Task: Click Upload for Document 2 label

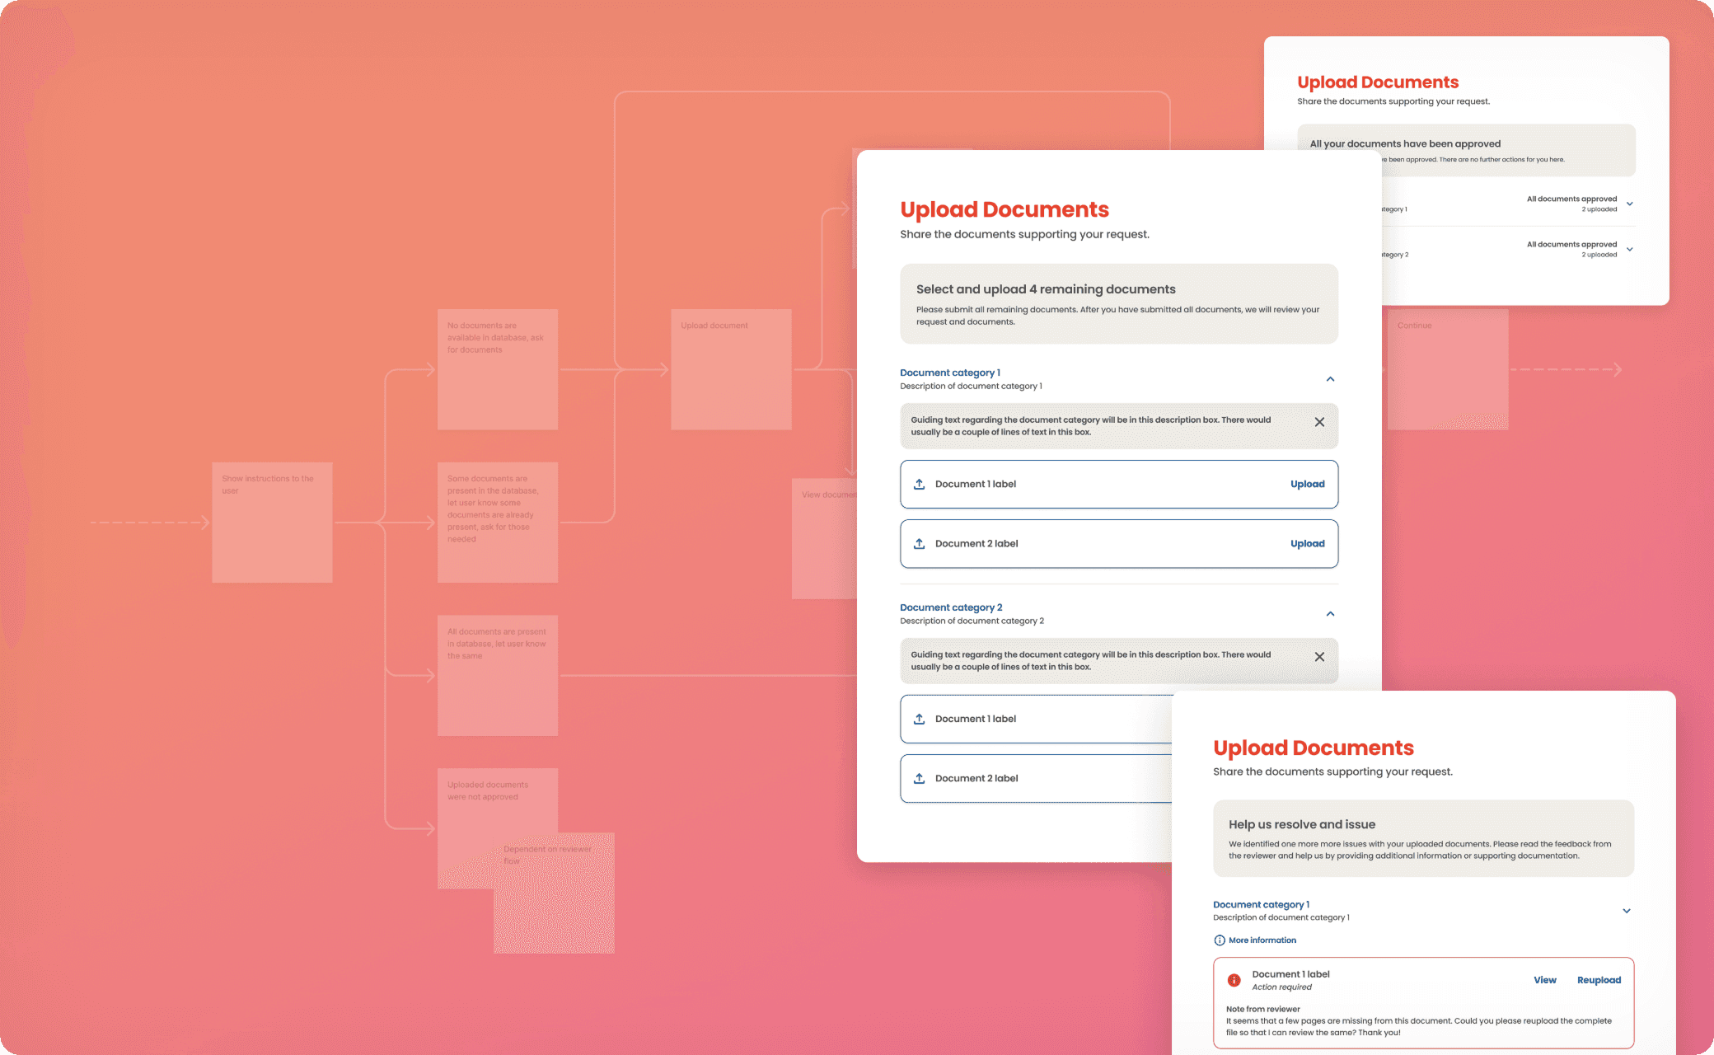Action: coord(1307,544)
